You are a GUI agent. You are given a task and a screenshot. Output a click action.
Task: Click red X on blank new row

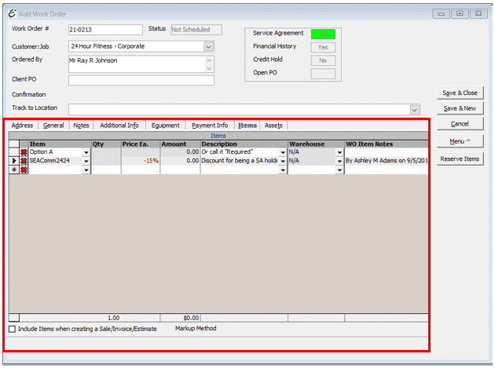pos(24,170)
